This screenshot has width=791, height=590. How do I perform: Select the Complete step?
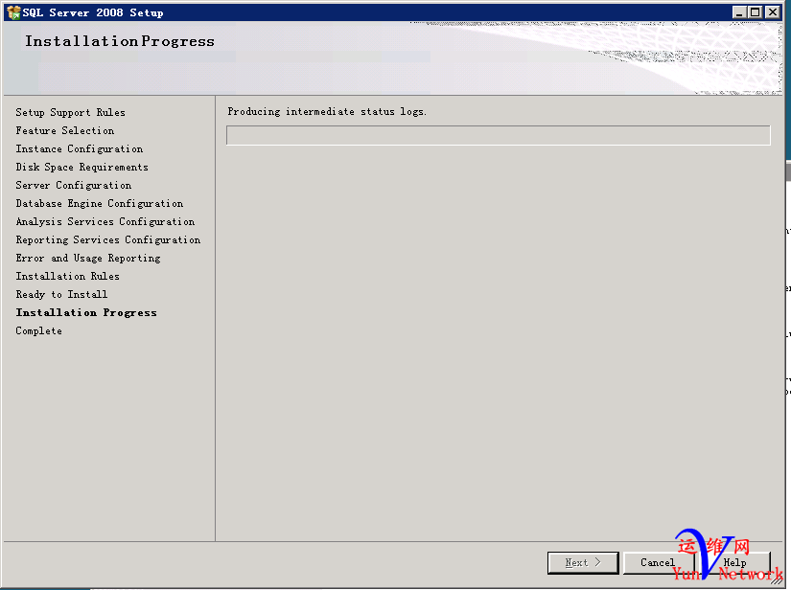pos(39,331)
